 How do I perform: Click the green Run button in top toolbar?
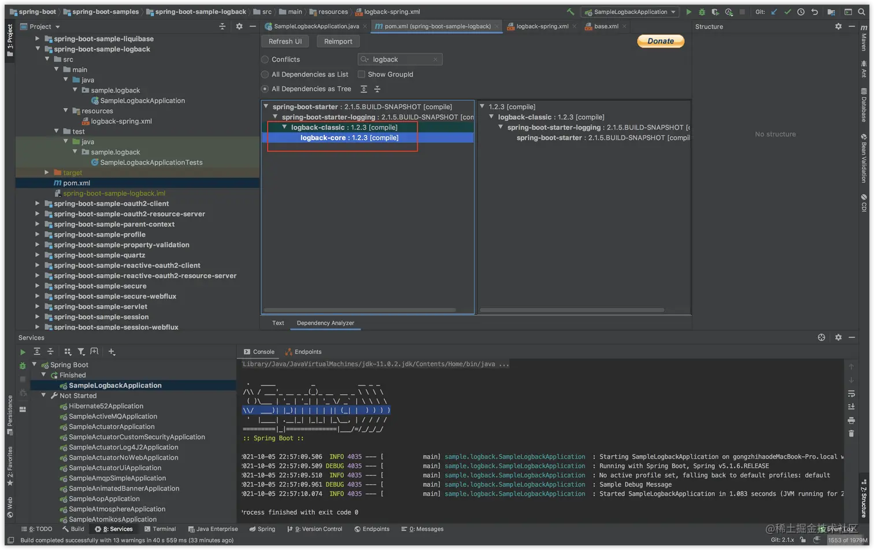[688, 12]
